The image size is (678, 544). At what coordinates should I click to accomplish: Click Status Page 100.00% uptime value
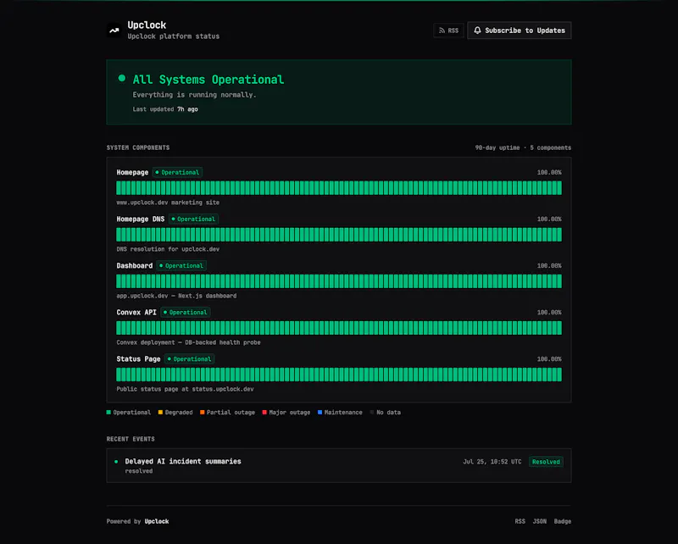(x=549, y=359)
